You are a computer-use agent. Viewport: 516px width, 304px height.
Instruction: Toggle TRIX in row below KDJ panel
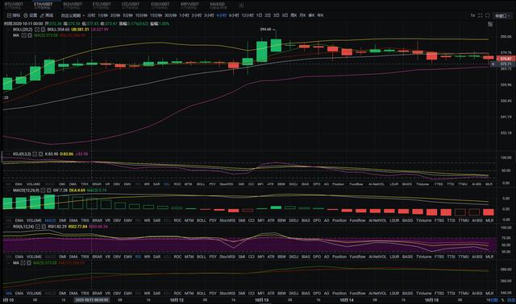tap(85, 184)
